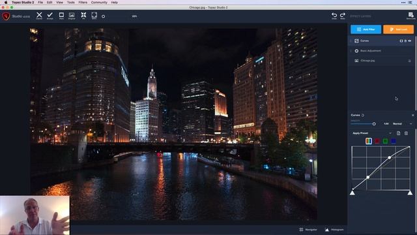Click the webcam overlay thumbnail
Image resolution: width=417 pixels, height=235 pixels.
pyautogui.click(x=35, y=215)
